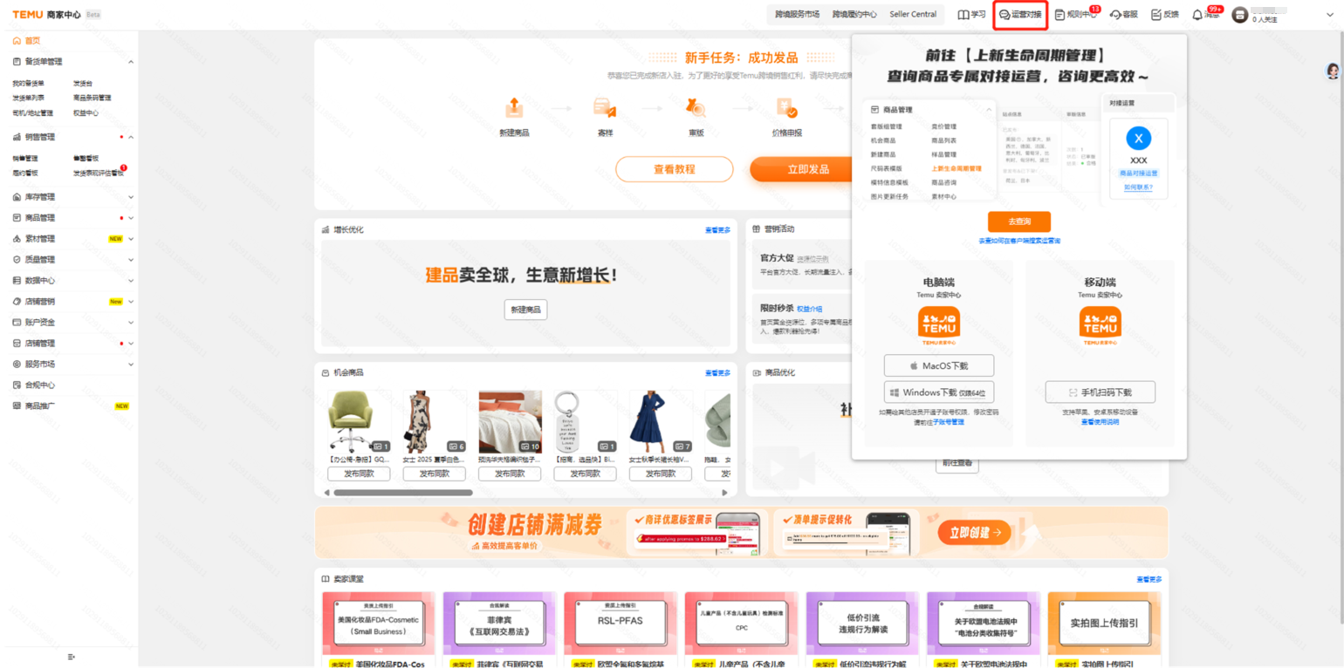The image size is (1344, 668).
Task: Click the floating assistant avatar on right edge
Action: [x=1333, y=72]
